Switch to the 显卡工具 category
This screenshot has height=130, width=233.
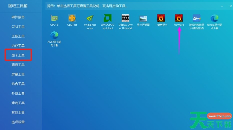[x=18, y=55]
